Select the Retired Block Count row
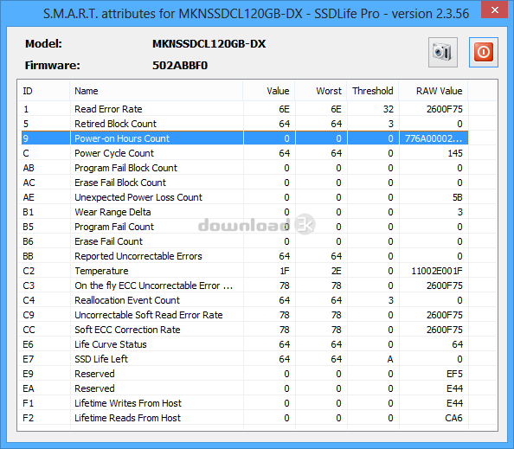 point(245,124)
